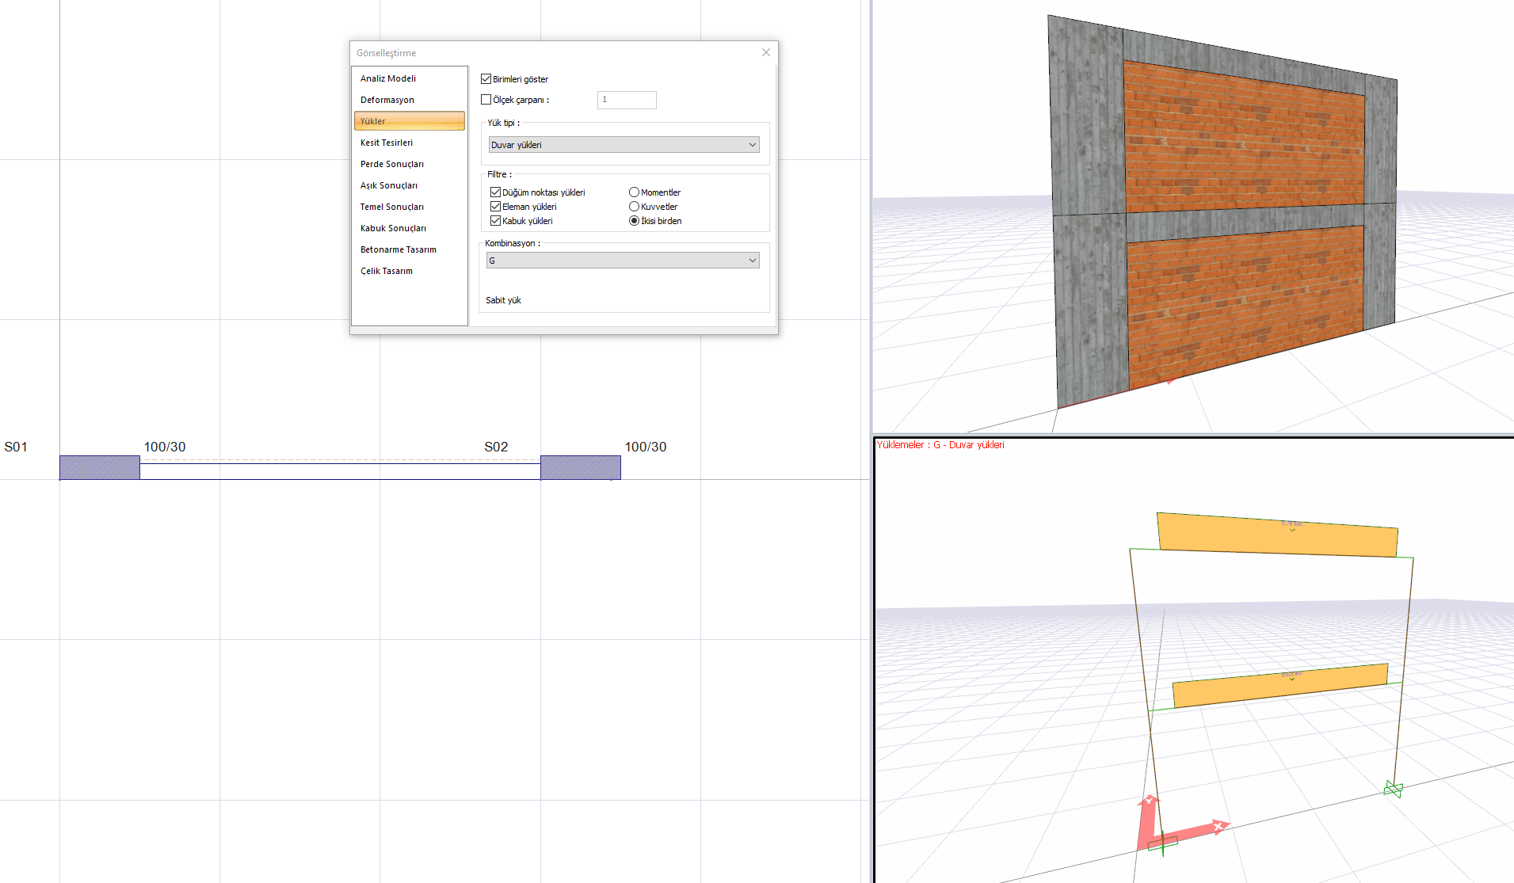Screen dimensions: 1514x883
Task: Select Analiz Modeli in the left list
Action: 388,78
